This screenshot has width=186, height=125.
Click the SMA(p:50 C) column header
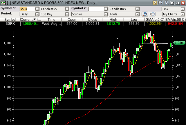tap(175, 19)
